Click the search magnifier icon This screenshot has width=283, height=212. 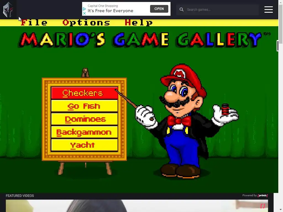[x=181, y=10]
